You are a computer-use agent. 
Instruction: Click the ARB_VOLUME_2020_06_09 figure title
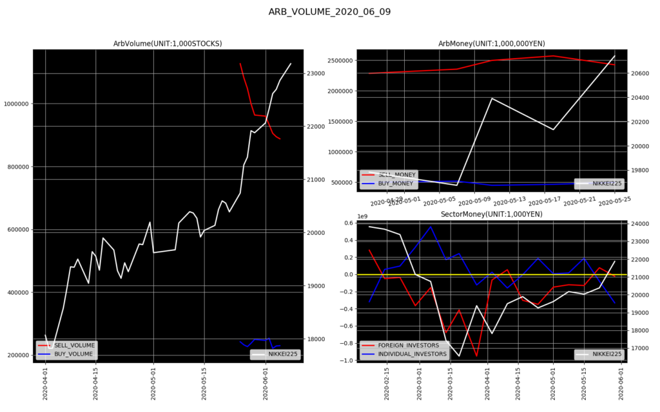[329, 12]
